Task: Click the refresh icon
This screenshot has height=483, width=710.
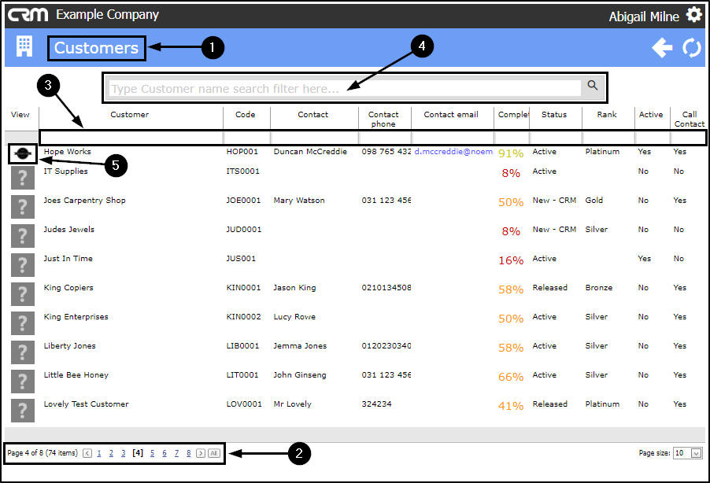Action: point(692,47)
